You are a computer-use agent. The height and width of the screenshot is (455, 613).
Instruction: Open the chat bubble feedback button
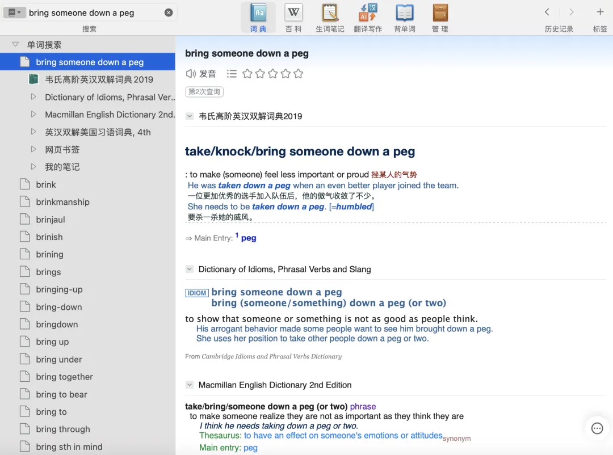click(597, 428)
